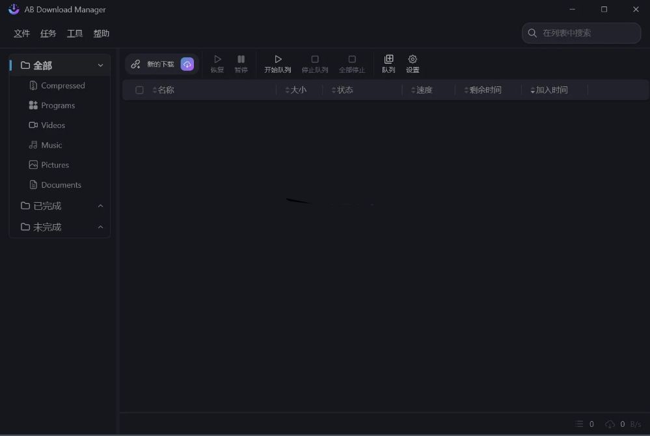This screenshot has height=436, width=650.
Task: Pause downloads using the 暂停 icon
Action: click(x=241, y=63)
